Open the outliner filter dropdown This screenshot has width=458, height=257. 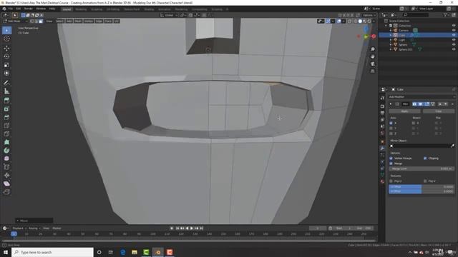click(446, 15)
